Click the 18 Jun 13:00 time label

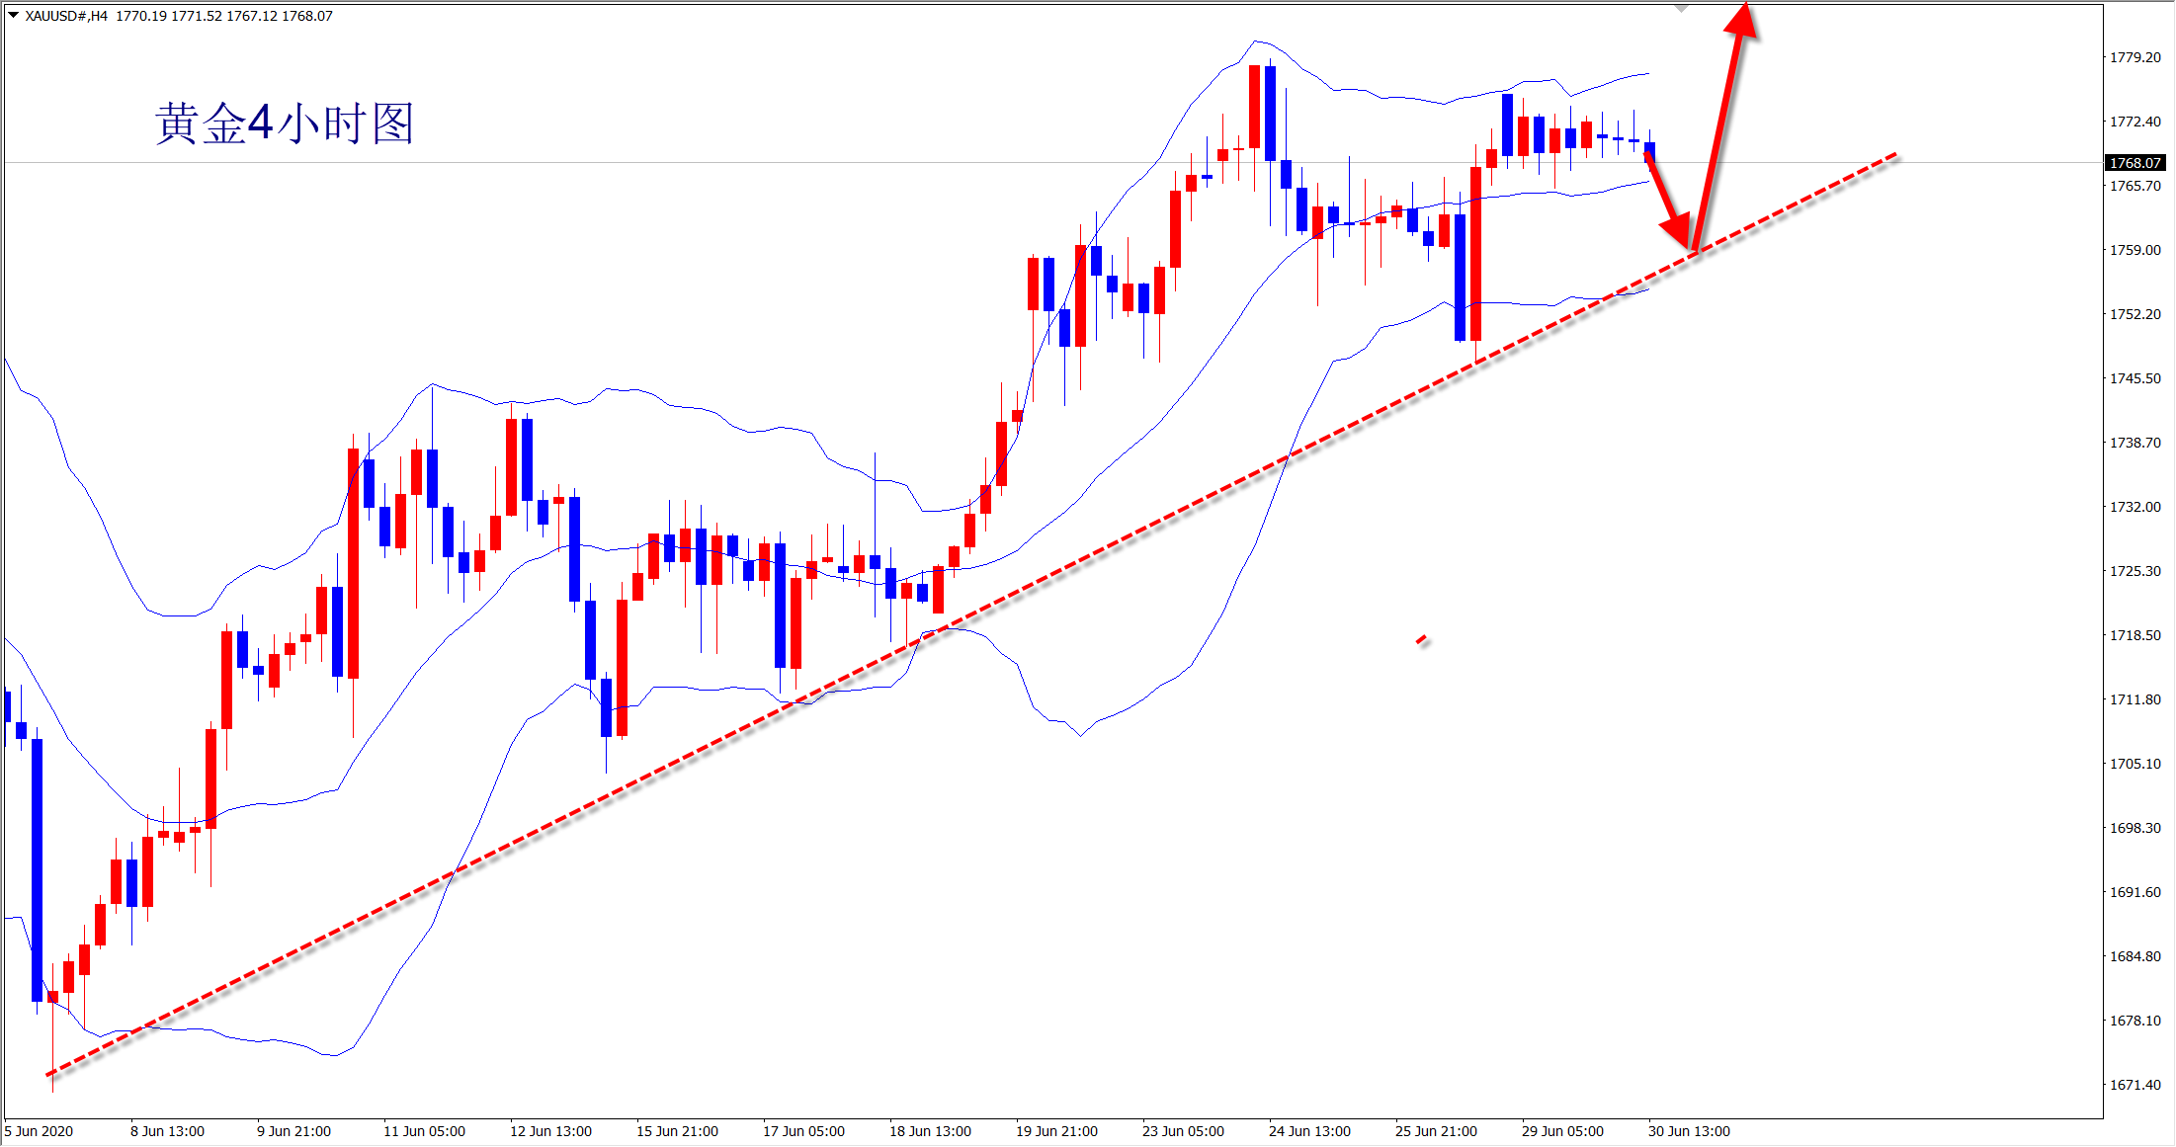click(931, 1131)
